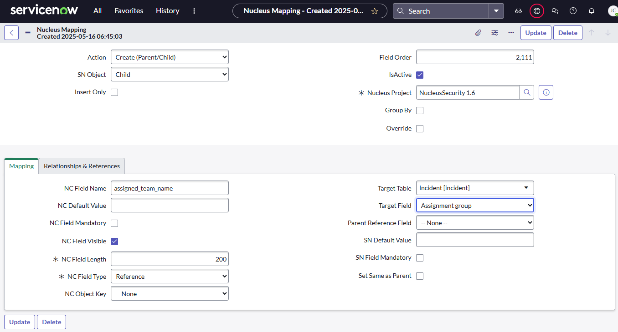Enable the Override checkbox
This screenshot has width=618, height=332.
tap(420, 129)
